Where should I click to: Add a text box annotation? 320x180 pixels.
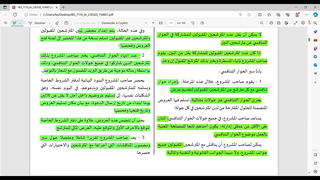pyautogui.click(x=66, y=23)
